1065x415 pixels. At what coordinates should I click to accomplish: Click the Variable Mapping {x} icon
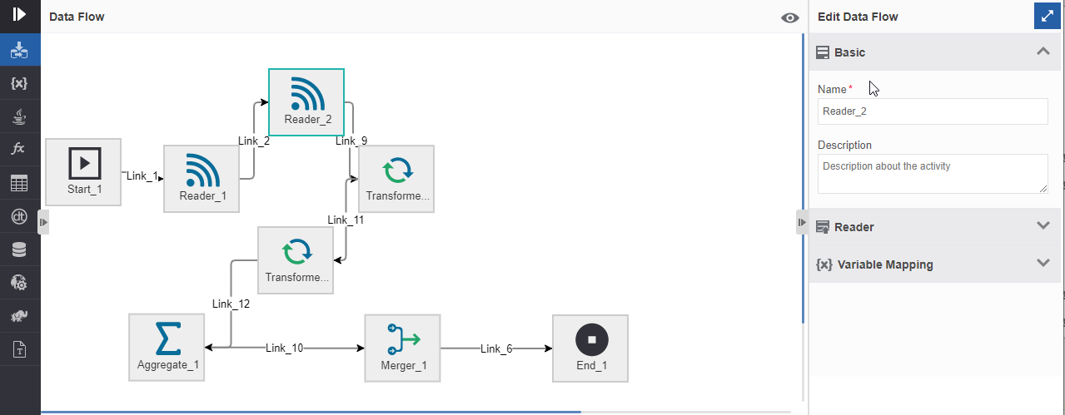pos(824,264)
